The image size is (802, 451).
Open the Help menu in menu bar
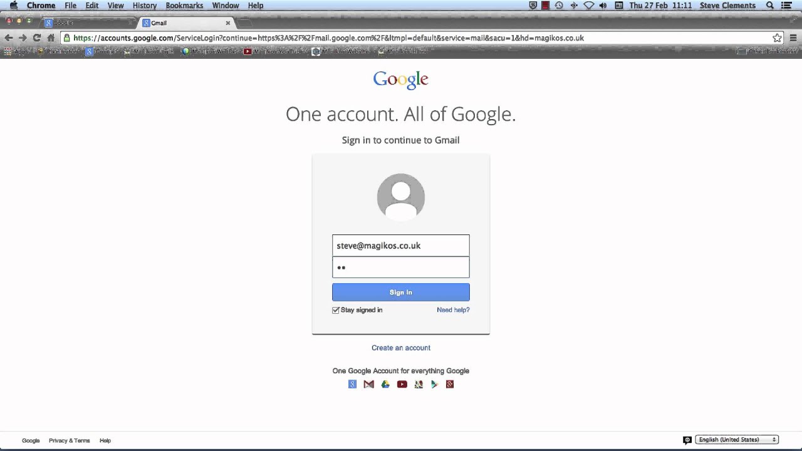(256, 6)
